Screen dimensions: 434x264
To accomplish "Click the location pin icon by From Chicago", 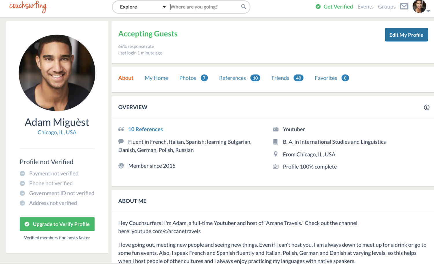I will pos(276,154).
